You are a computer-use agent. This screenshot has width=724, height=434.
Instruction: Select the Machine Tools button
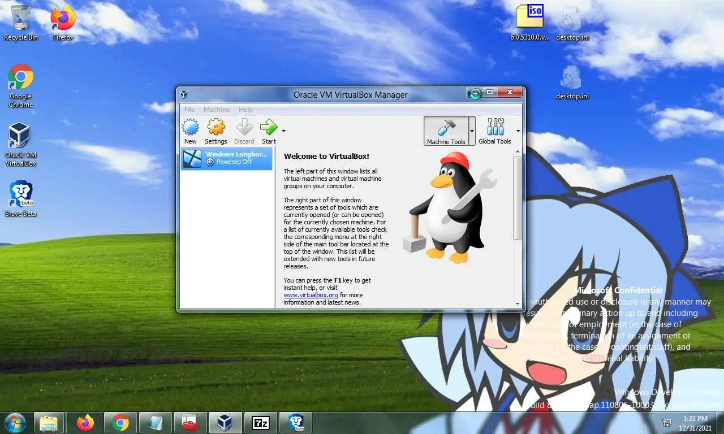(446, 131)
